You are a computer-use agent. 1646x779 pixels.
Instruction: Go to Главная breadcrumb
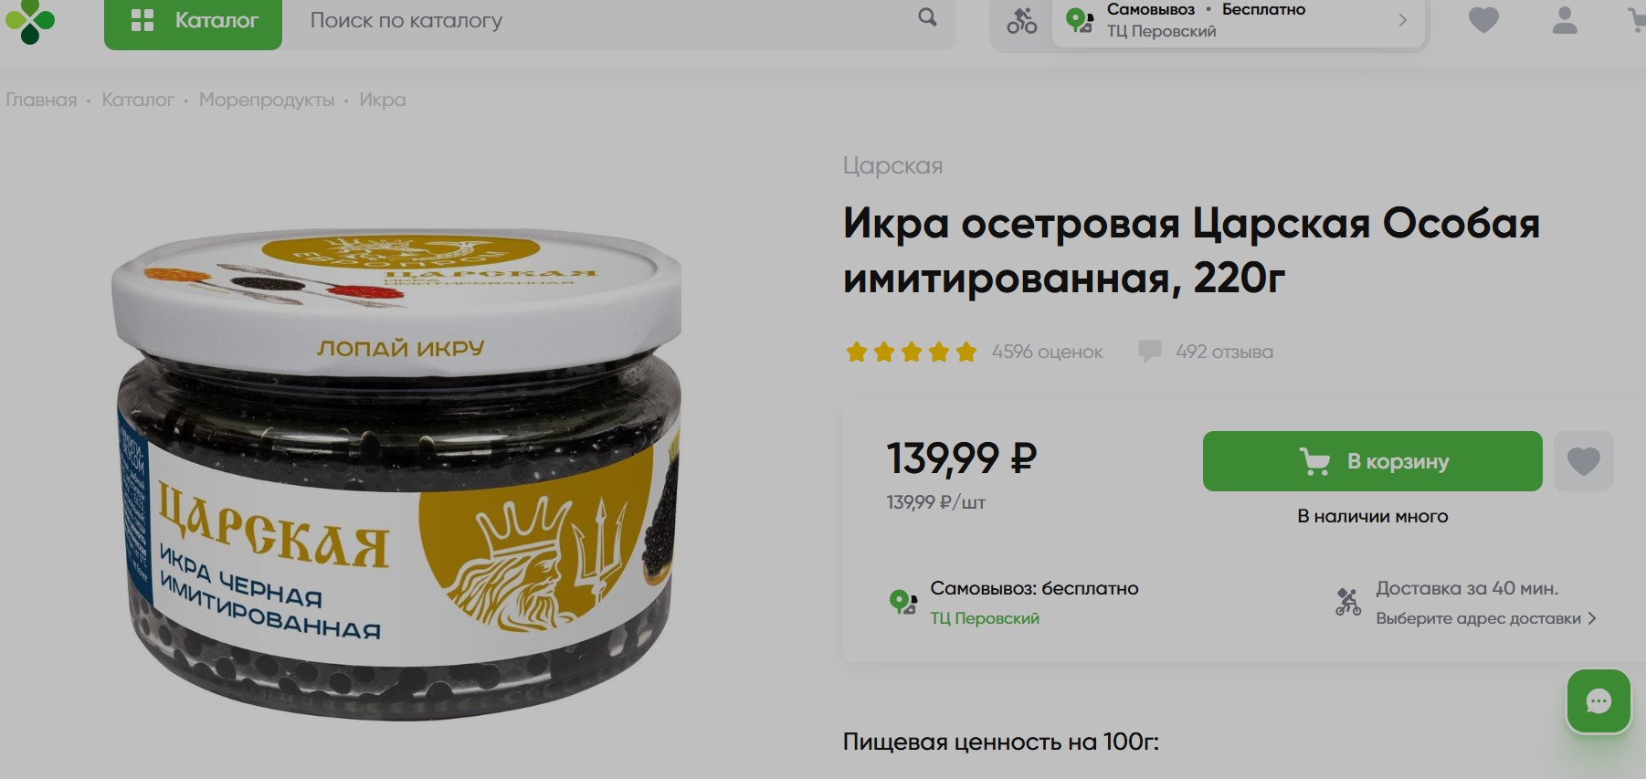pos(41,100)
